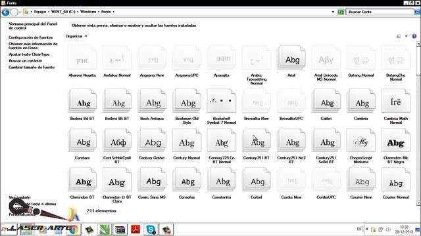
Task: Select the Constantia font icon
Action: (x=222, y=179)
